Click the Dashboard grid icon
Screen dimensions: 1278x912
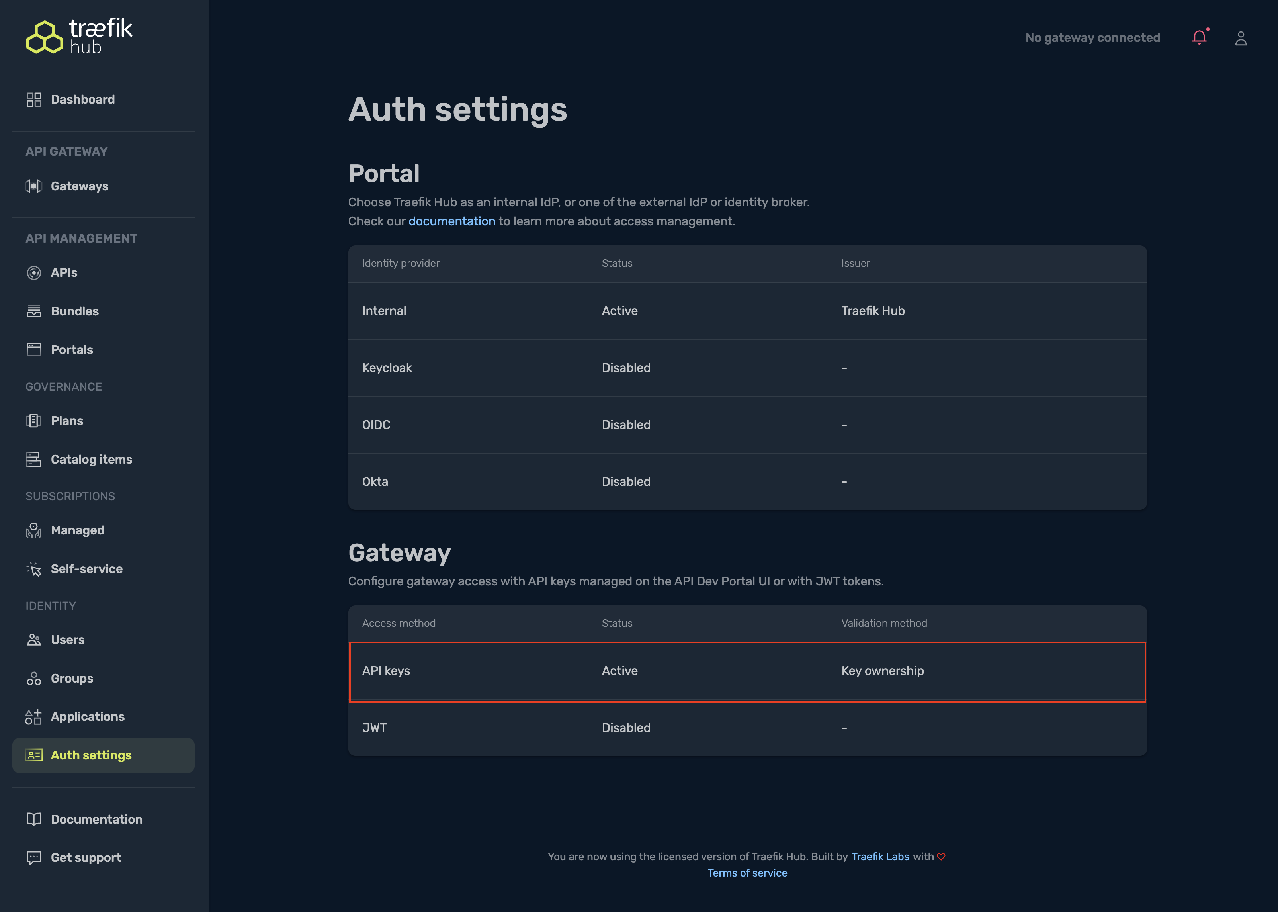click(34, 100)
